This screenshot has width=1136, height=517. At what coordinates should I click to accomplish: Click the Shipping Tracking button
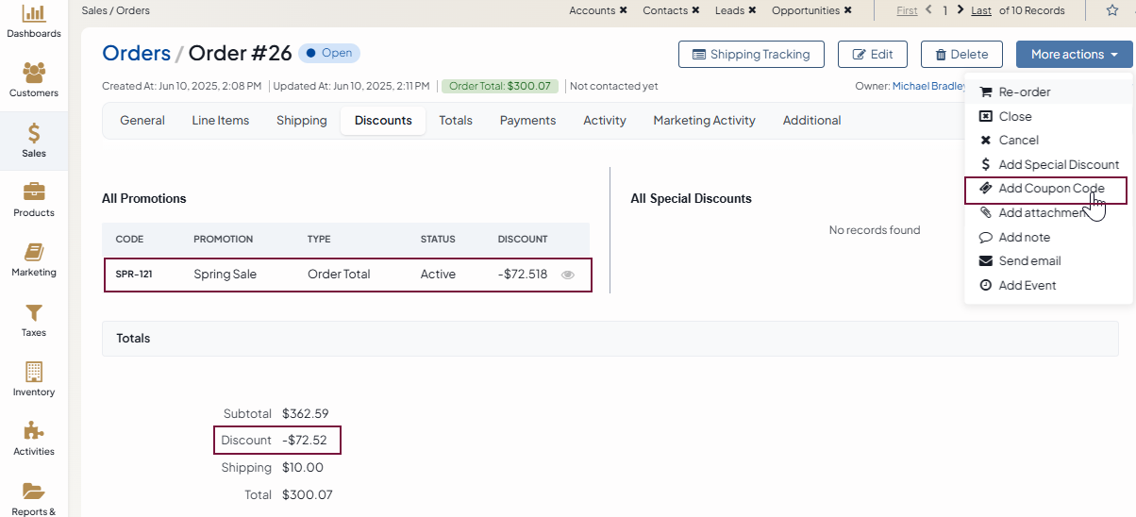[751, 55]
